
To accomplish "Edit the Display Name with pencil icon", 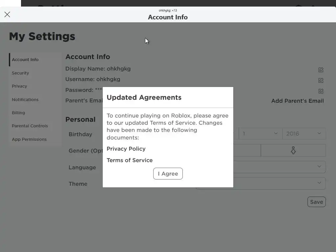I will [321, 70].
